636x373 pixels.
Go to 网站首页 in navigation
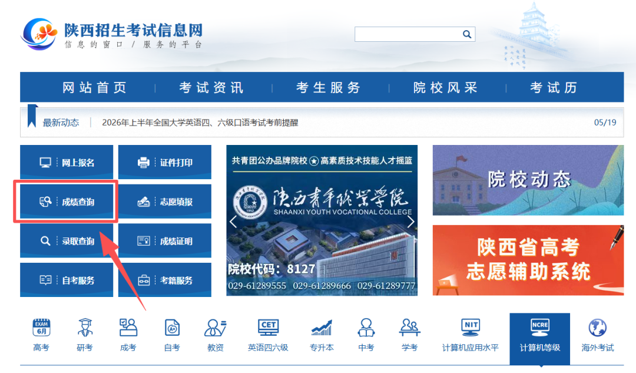point(94,87)
